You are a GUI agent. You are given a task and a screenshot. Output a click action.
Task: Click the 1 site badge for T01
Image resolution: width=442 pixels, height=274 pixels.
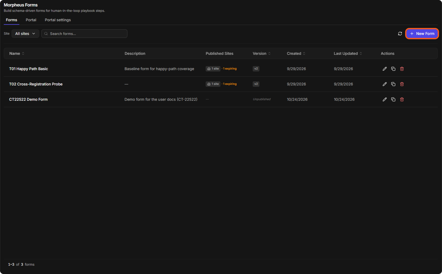[213, 69]
